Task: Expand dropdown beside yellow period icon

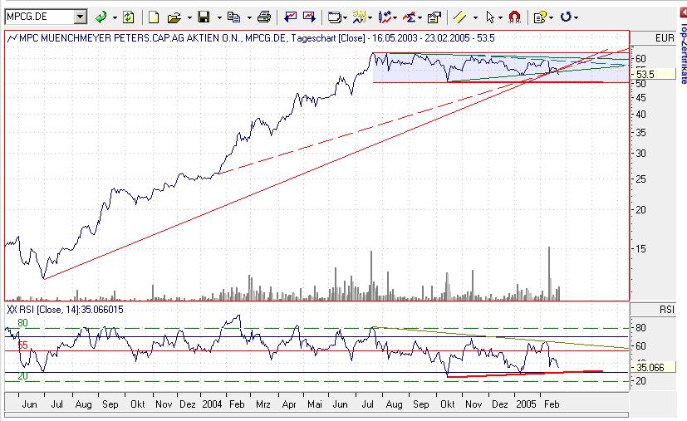Action: click(x=370, y=18)
